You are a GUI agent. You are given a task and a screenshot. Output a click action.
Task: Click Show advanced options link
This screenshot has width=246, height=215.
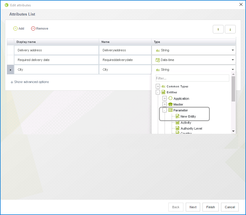[31, 82]
